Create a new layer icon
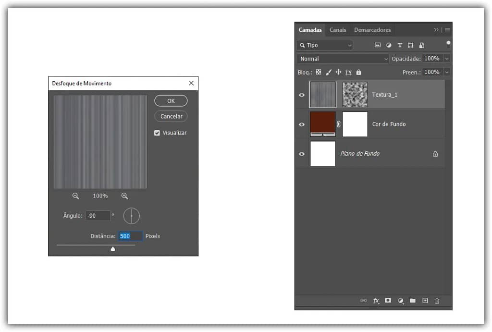 (x=425, y=301)
